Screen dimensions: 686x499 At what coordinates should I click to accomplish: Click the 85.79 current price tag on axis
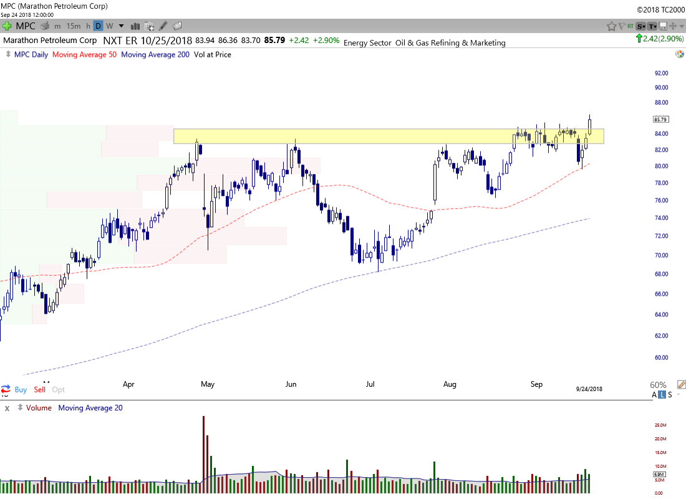point(660,119)
